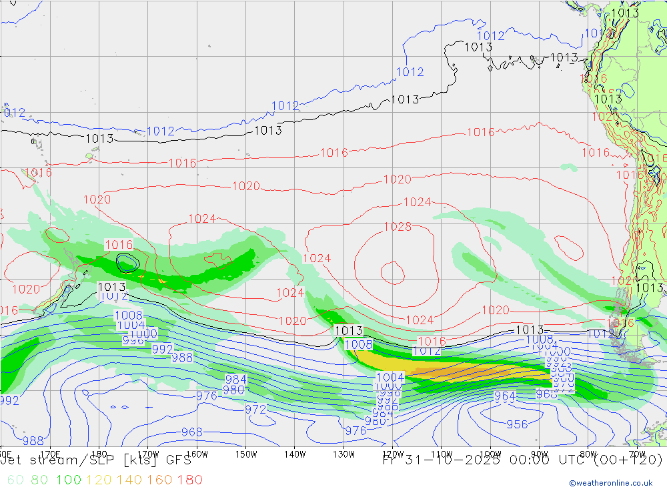667x489 pixels.
Task: Select the 160 kts legend value
Action: [159, 480]
